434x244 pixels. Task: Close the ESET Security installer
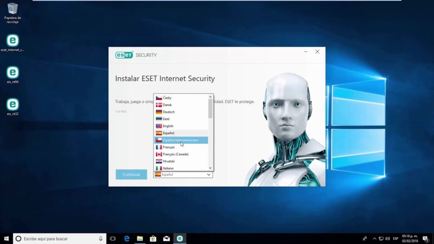click(317, 52)
